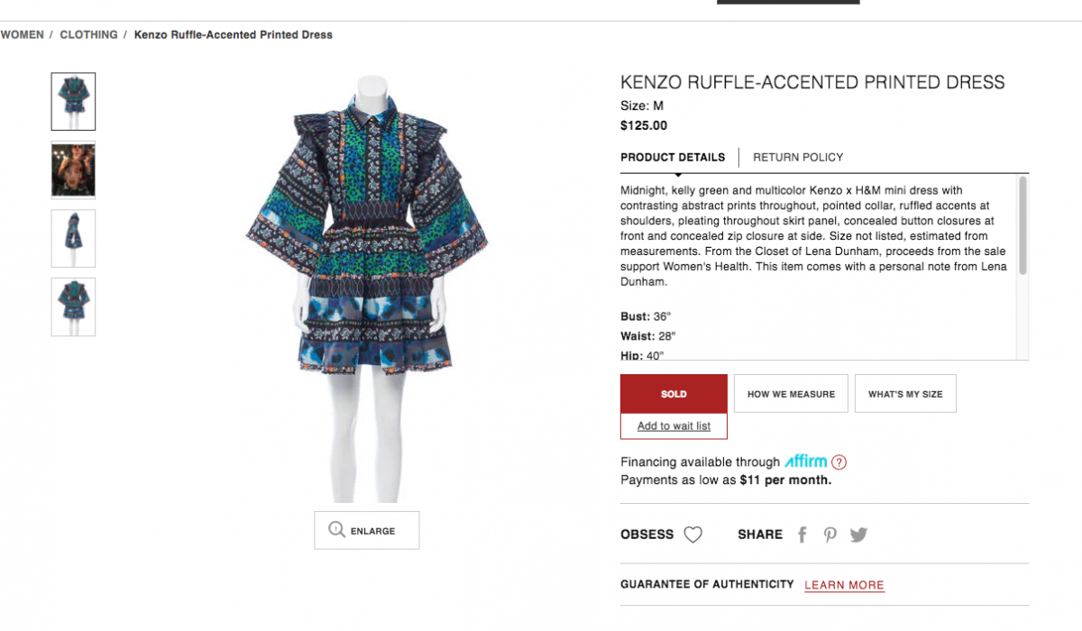This screenshot has width=1082, height=631.
Task: Click the red Sold button
Action: 674,394
